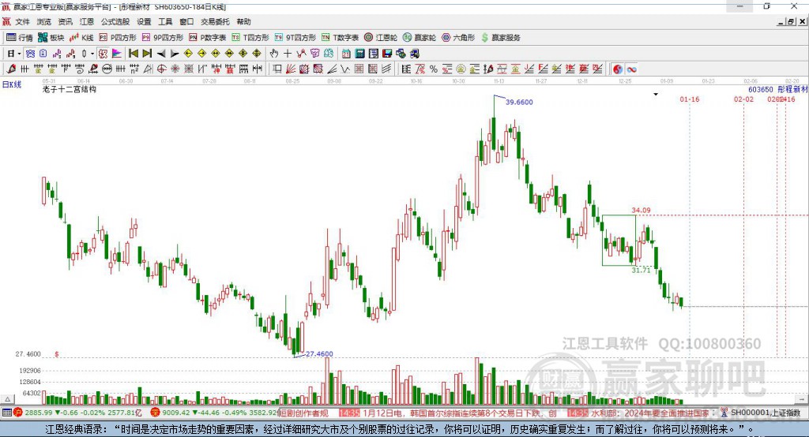Click the up-triangle button at volume panel corner

click(x=7, y=399)
